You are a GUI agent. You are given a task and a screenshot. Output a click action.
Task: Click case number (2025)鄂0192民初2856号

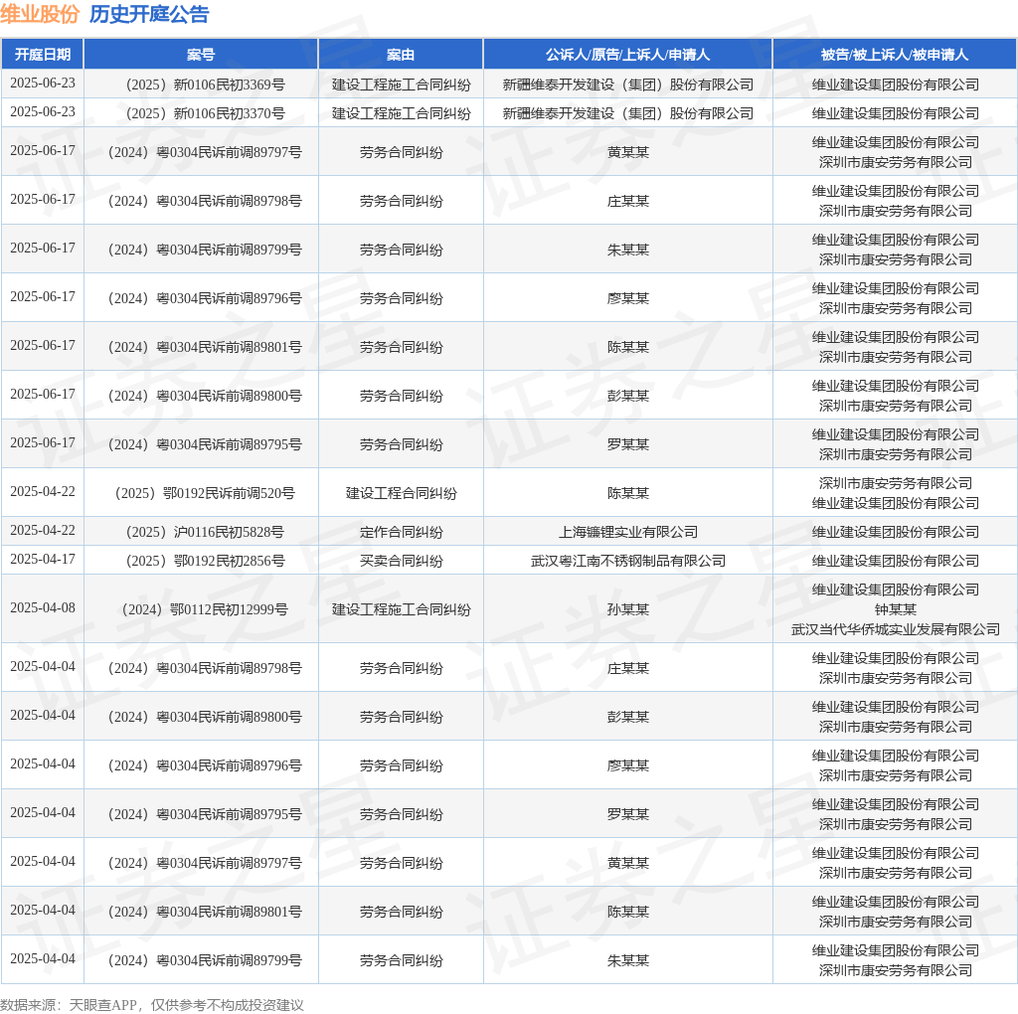[205, 561]
